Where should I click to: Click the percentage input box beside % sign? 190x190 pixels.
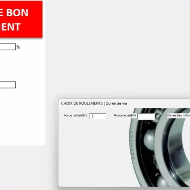8,47
